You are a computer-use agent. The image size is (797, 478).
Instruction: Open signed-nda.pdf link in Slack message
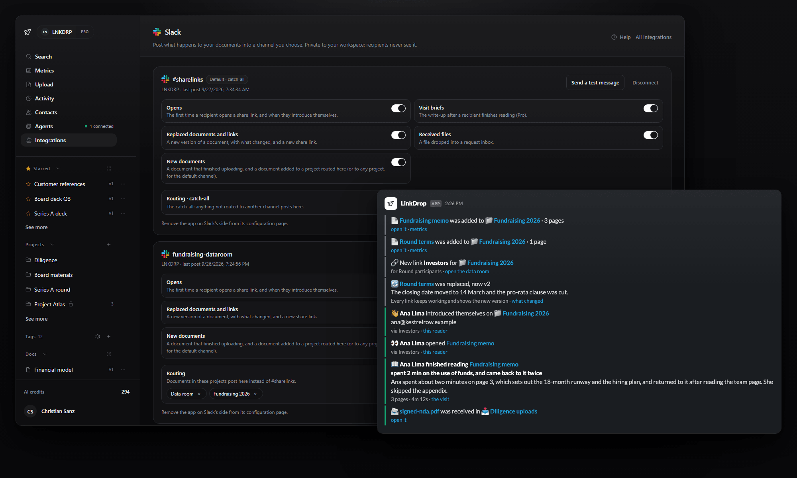pos(419,411)
